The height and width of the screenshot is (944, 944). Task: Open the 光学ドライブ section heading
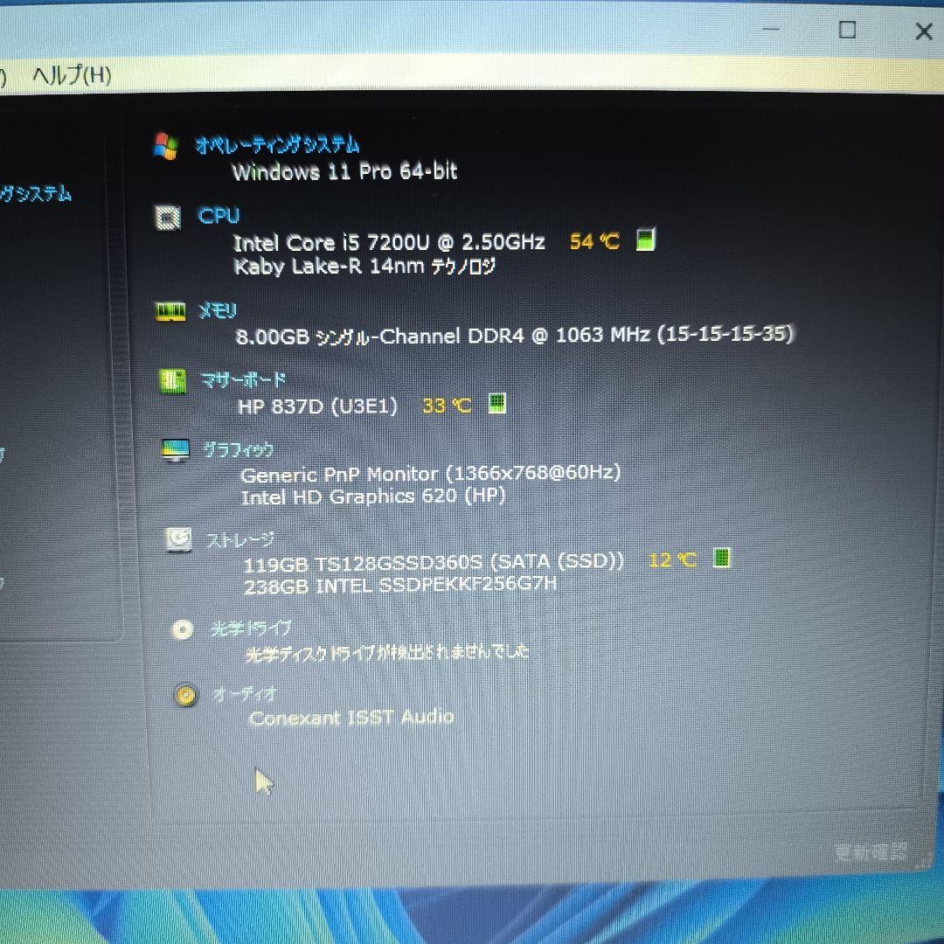pos(251,629)
